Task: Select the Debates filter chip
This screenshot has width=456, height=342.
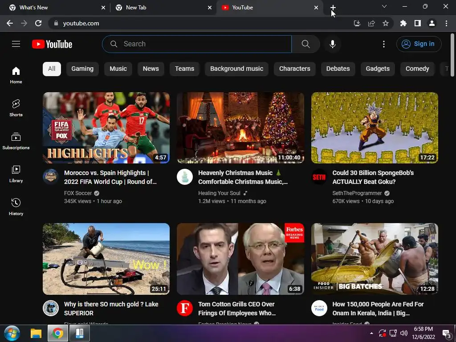Action: [x=338, y=69]
